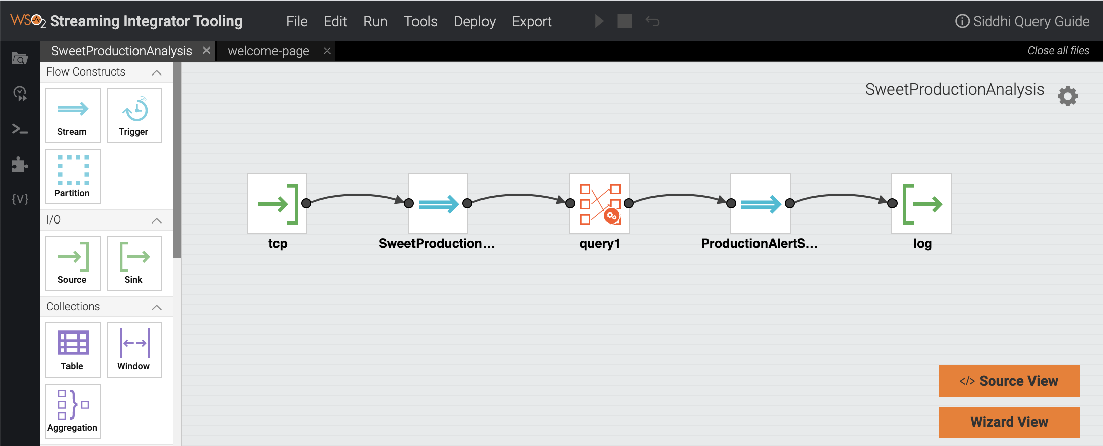Image resolution: width=1103 pixels, height=446 pixels.
Task: Click the SweetProductionAnalysis app name on canvas
Action: (x=954, y=89)
